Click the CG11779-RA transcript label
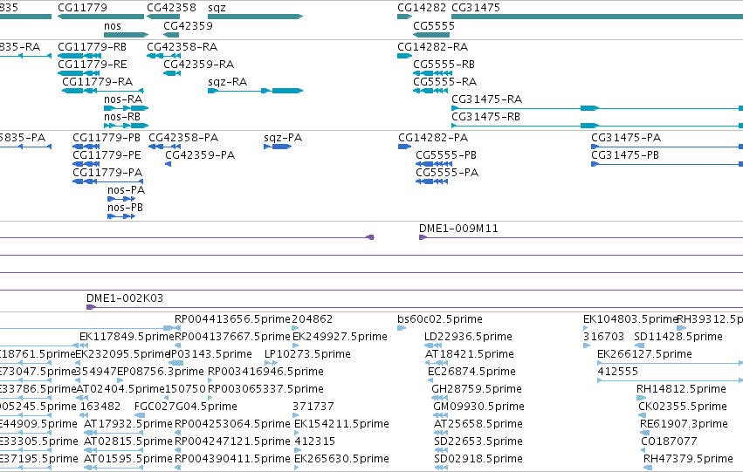The image size is (743, 472). pos(97,82)
